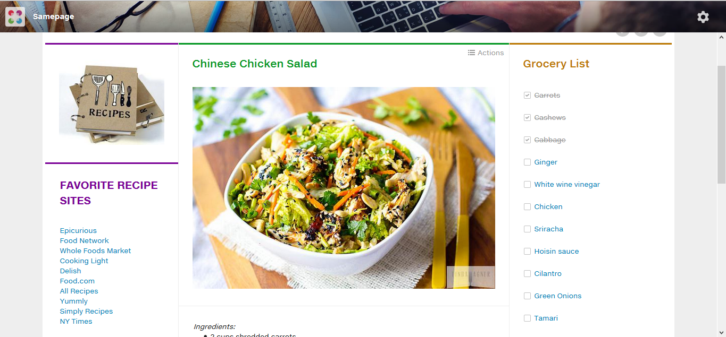
Task: Open the settings gear icon
Action: pyautogui.click(x=703, y=17)
